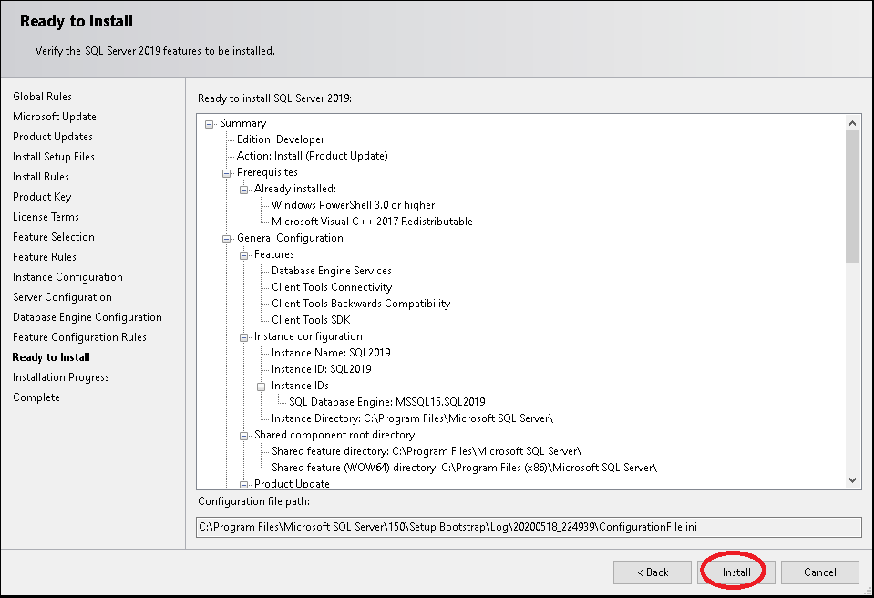
Task: Click the Install button
Action: coord(735,572)
